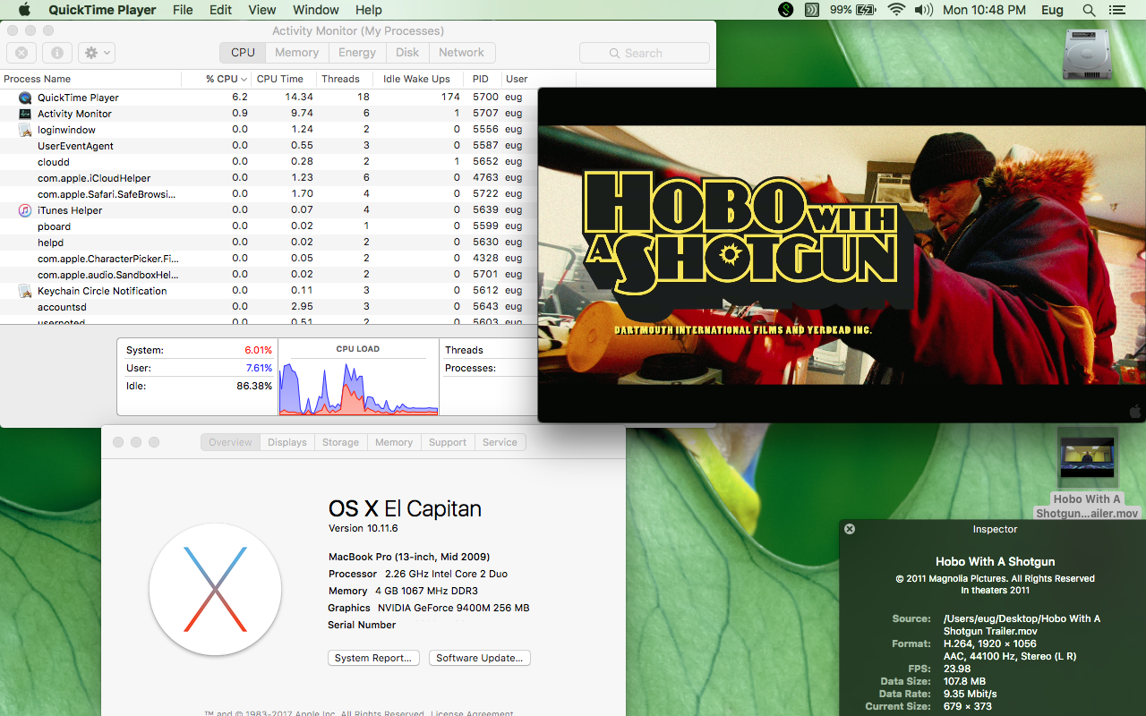
Task: Switch to the Energy tab
Action: coord(357,53)
